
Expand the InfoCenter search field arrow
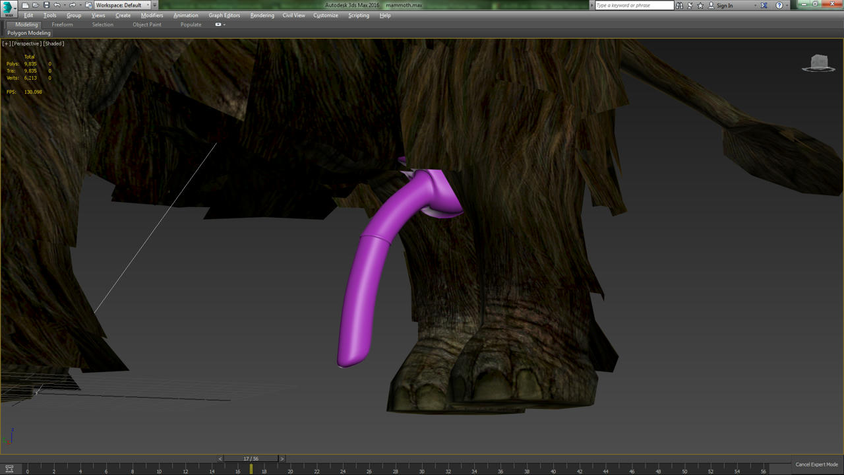pyautogui.click(x=592, y=5)
